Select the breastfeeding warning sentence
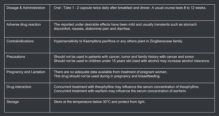This screenshot has height=116, width=219. (107, 76)
